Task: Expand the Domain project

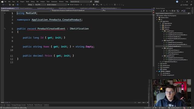Action: [159, 64]
